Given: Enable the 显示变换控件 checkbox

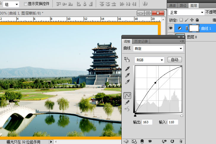Looking at the screenshot, I should coord(26,4).
